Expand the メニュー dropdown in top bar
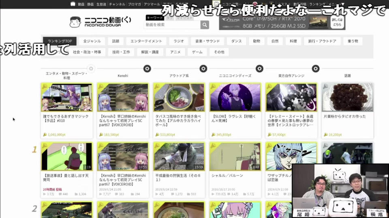This screenshot has width=389, height=218. (336, 4)
